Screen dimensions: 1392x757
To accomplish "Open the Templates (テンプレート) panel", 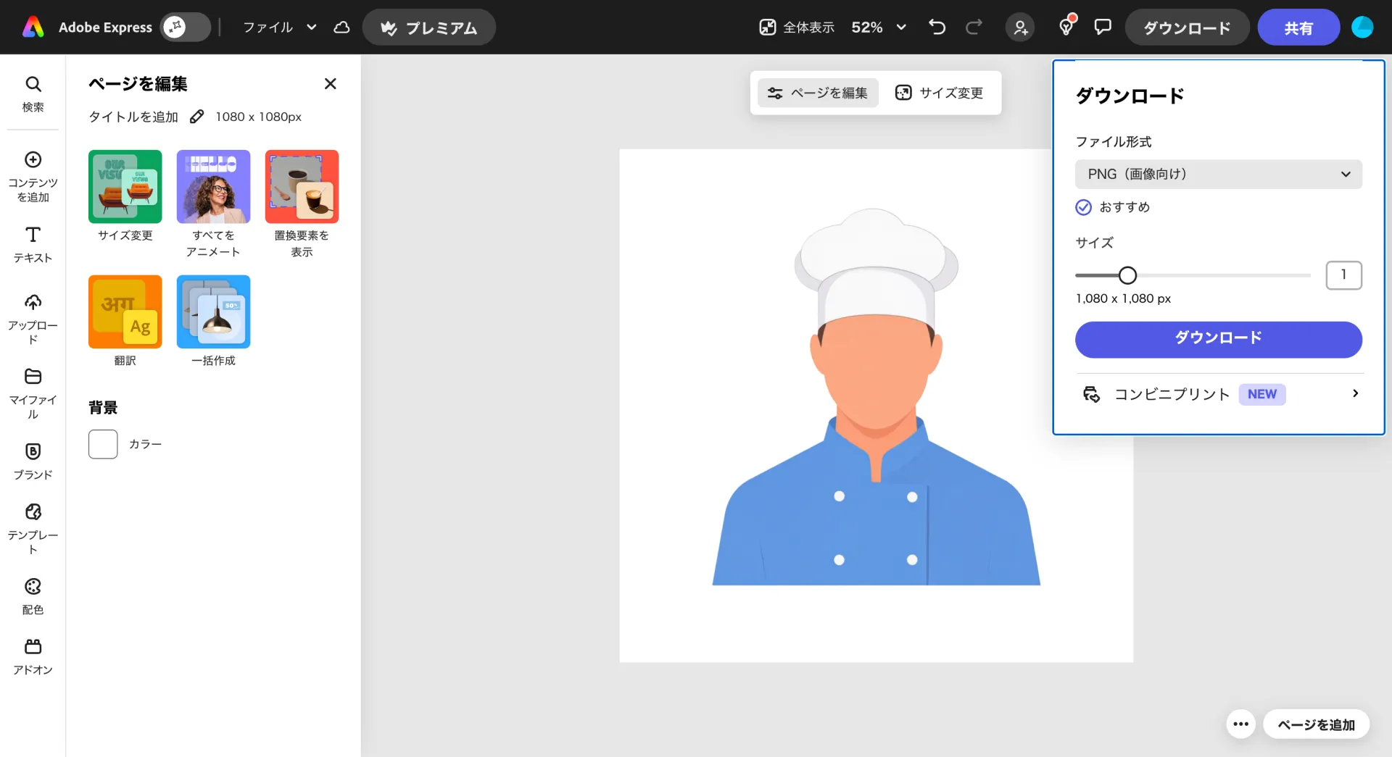I will [33, 528].
